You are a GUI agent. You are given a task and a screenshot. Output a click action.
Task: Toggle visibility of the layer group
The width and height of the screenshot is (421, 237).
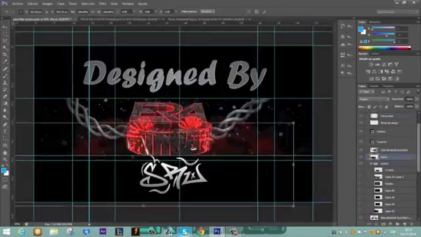[x=361, y=164]
